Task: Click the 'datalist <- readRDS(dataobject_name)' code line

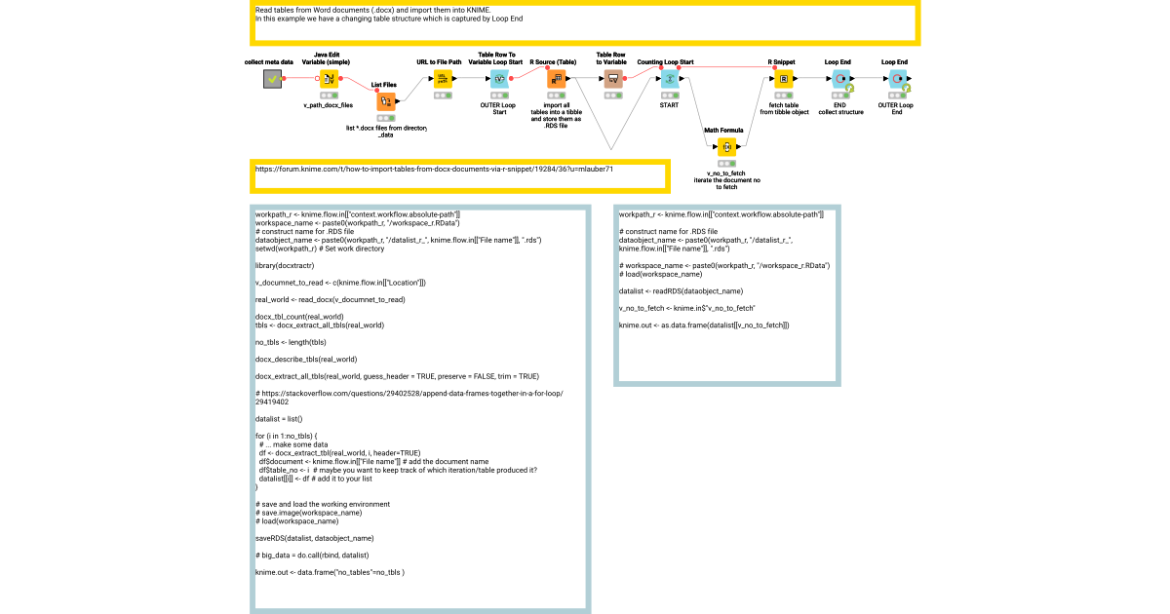Action: (681, 290)
